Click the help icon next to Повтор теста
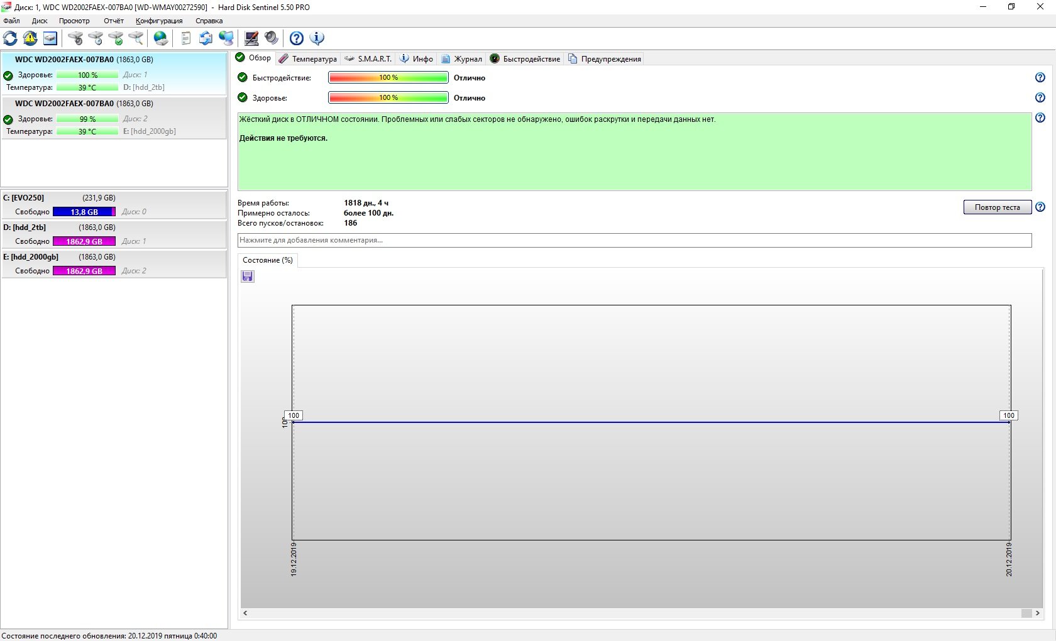This screenshot has height=641, width=1056. 1040,207
